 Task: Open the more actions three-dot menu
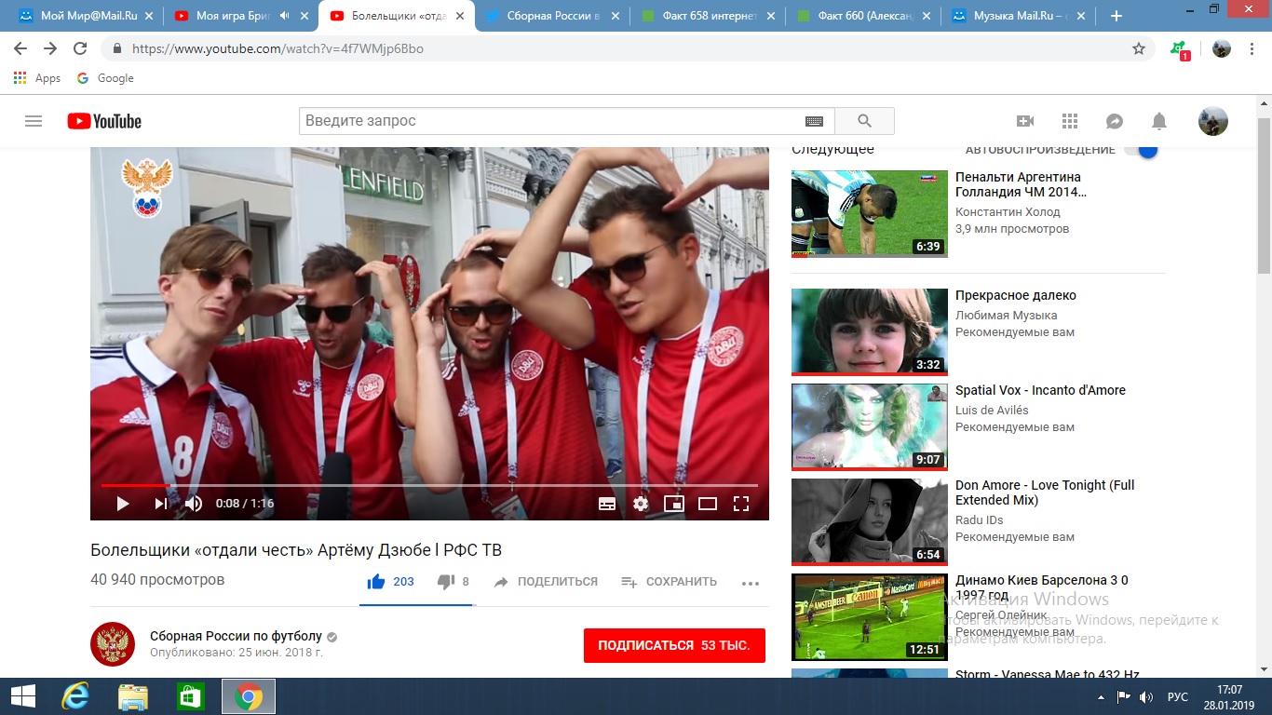click(751, 583)
